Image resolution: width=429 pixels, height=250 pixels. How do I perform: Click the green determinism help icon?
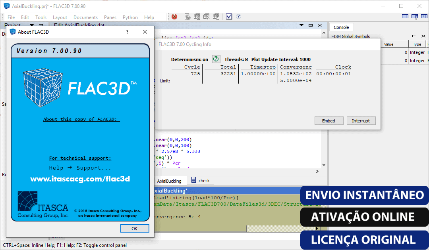(x=216, y=59)
